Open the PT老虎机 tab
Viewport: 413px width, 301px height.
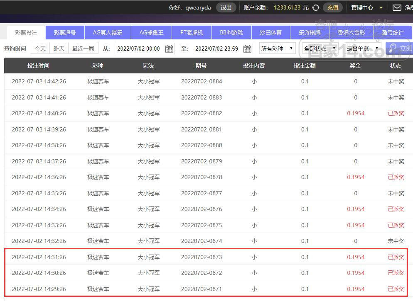click(x=192, y=33)
